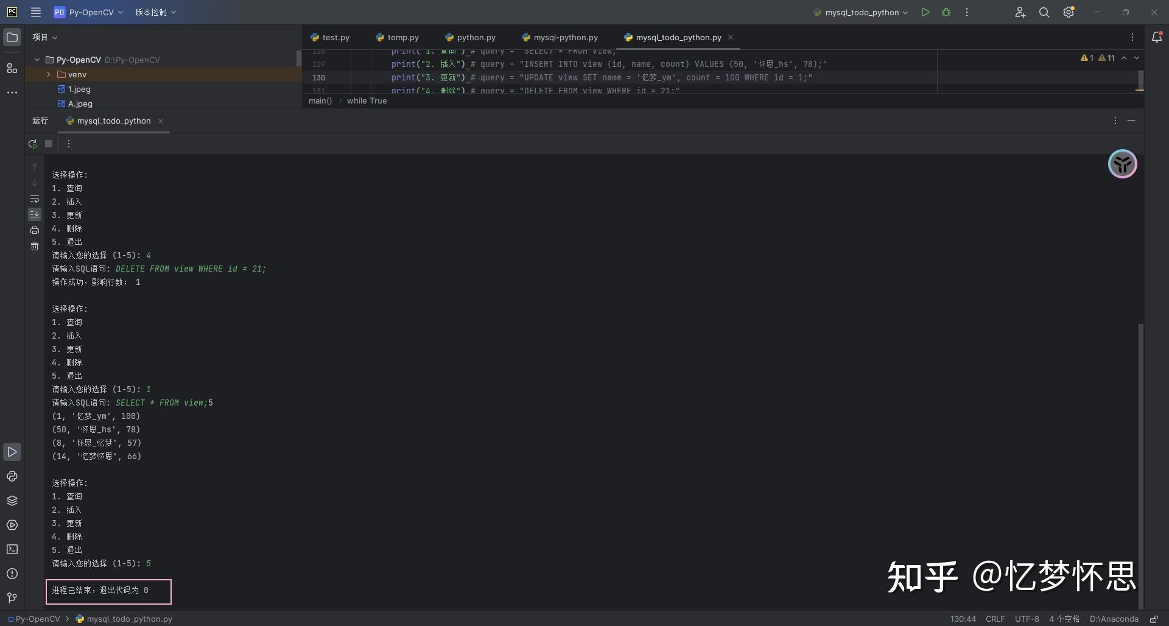The image size is (1169, 626).
Task: Open the Services tool window
Action: click(12, 525)
